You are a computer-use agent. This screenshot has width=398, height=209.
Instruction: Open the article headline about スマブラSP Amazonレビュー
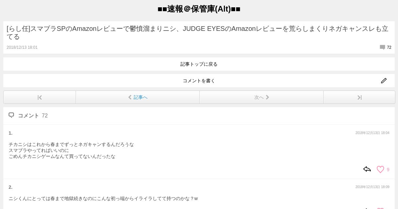198,33
